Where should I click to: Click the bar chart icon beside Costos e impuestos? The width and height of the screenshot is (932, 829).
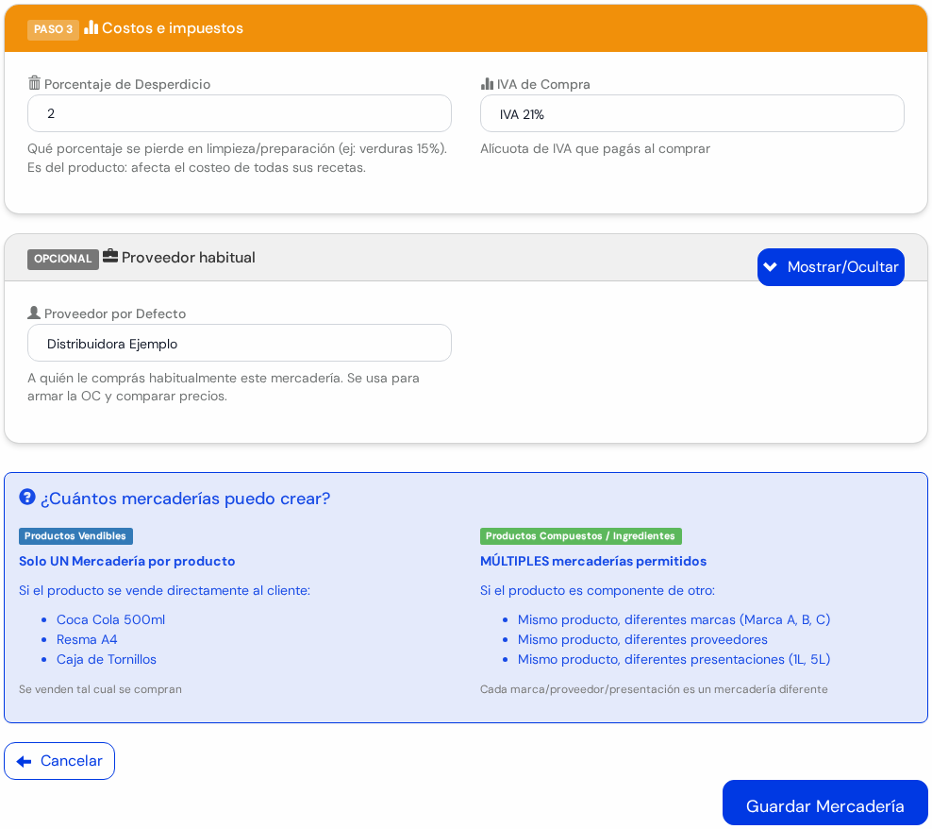point(91,27)
